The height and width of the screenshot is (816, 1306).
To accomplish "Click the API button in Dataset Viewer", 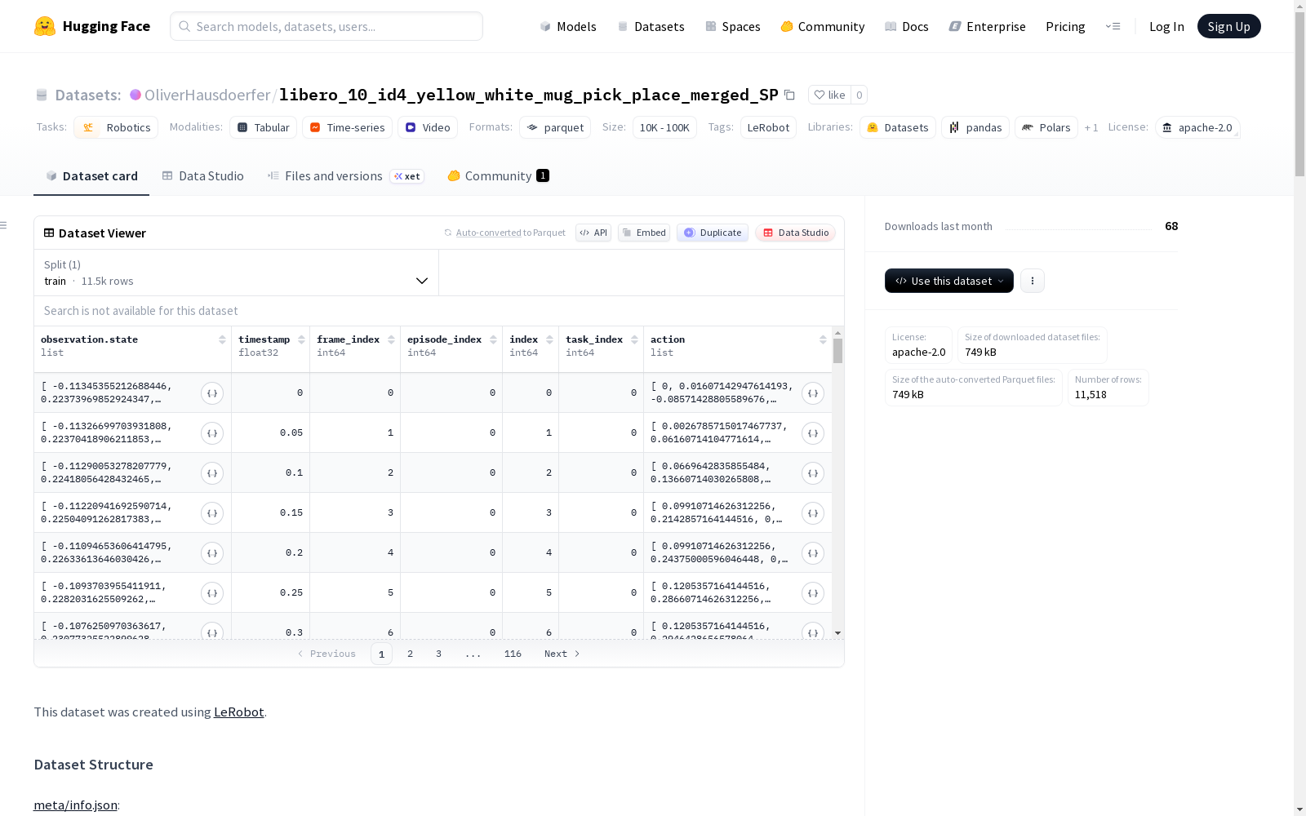I will point(593,233).
